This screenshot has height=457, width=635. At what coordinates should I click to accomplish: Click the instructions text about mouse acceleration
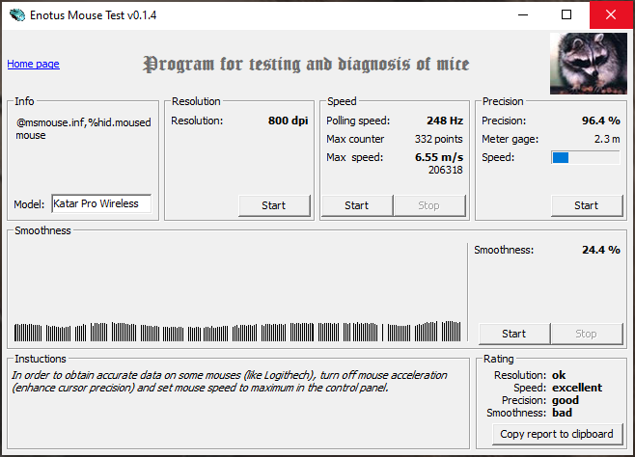pos(230,382)
